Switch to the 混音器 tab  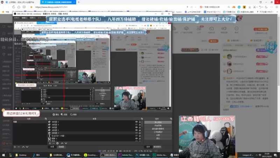[61, 147]
